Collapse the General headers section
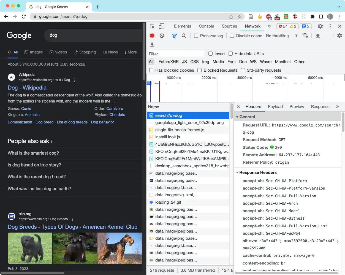 (x=237, y=117)
